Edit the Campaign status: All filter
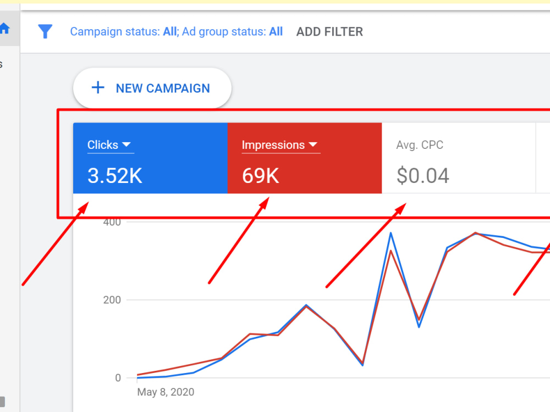This screenshot has height=412, width=550. pyautogui.click(x=124, y=31)
